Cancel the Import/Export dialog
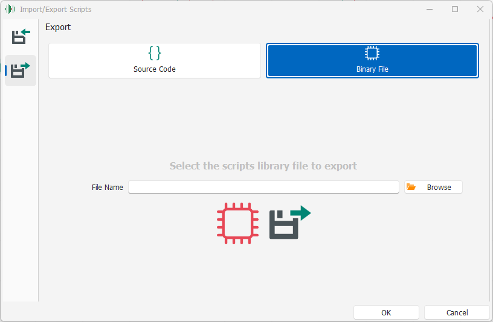Screen dimensions: 493x322 [457, 312]
